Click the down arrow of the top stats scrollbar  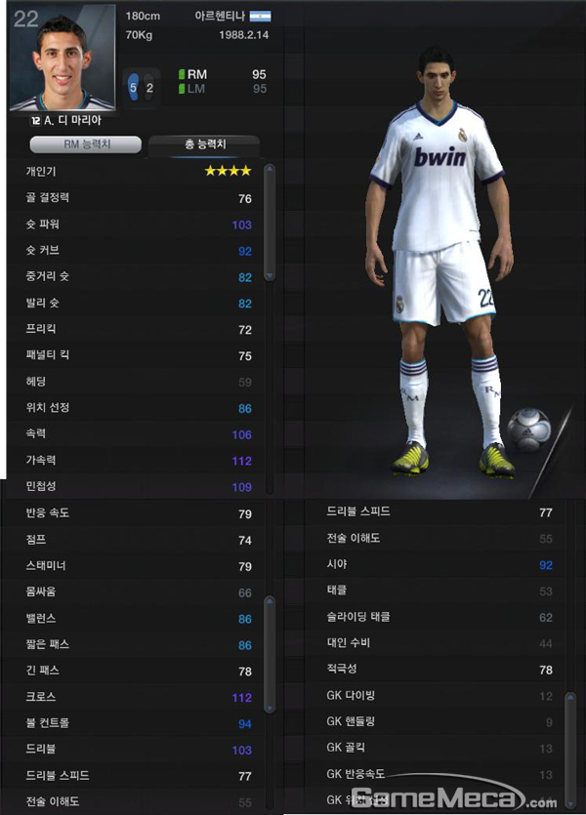270,275
